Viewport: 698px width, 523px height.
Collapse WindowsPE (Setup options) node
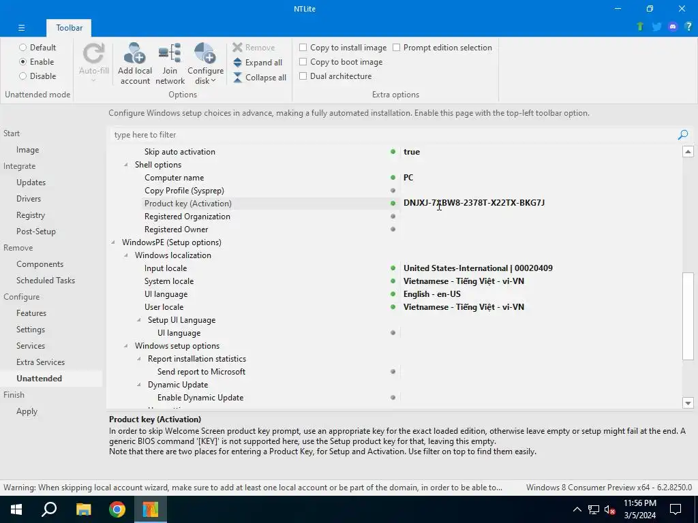point(113,242)
